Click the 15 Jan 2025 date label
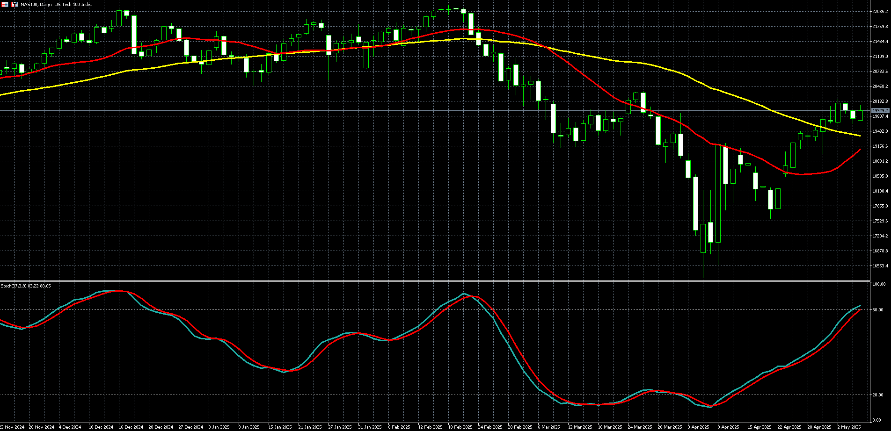 click(280, 427)
